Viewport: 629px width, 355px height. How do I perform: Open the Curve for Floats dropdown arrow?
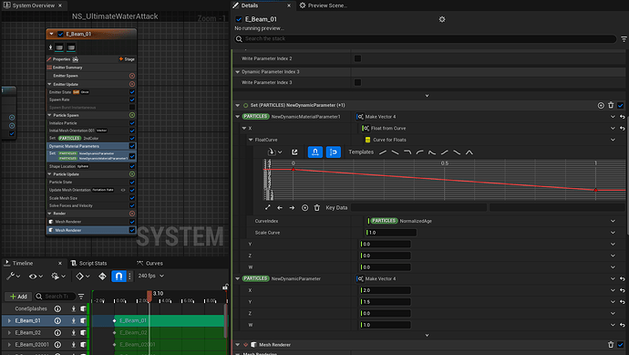point(613,140)
